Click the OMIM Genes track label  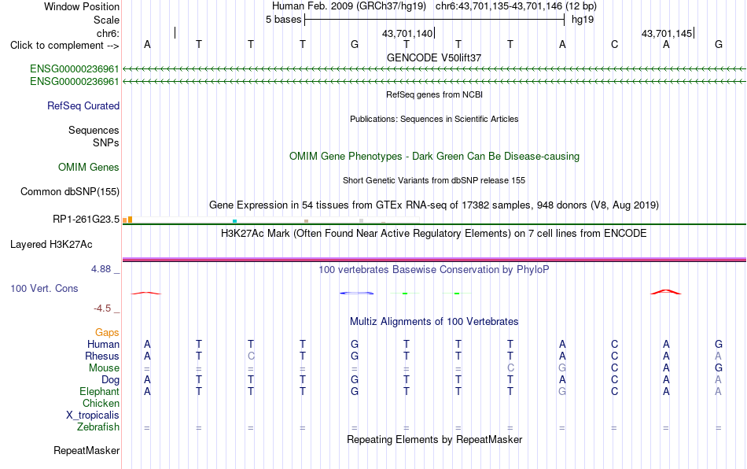[x=89, y=168]
